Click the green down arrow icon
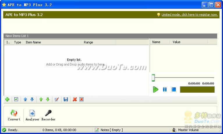Viewport: 223px width, 134px height. tap(48, 99)
